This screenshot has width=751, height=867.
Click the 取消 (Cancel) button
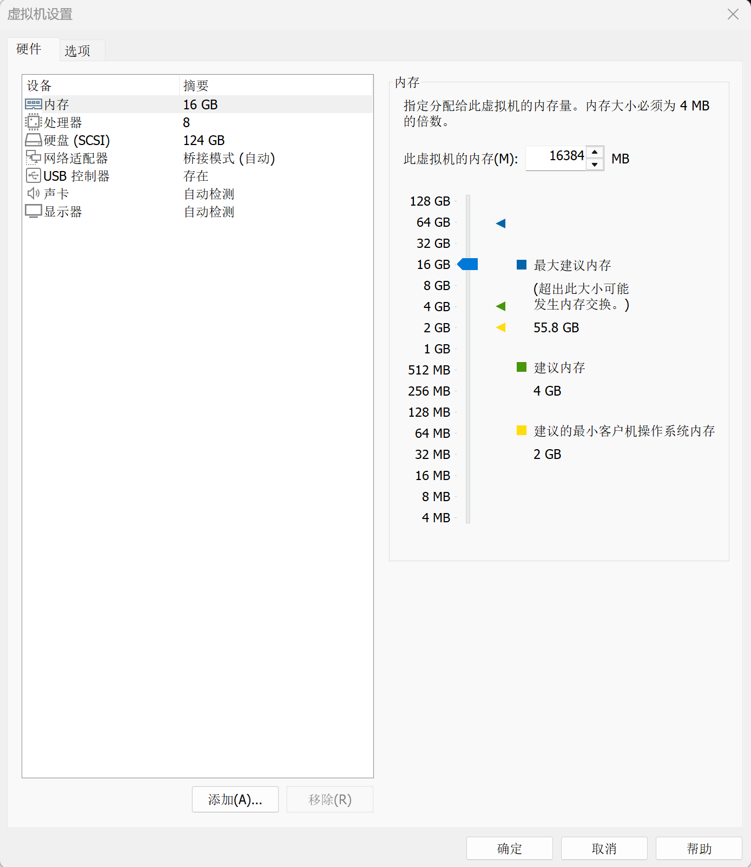[604, 848]
